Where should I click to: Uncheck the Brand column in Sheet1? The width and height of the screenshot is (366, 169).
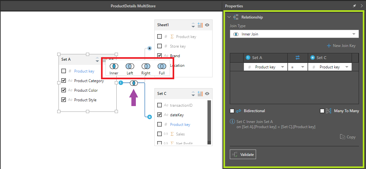pos(160,56)
